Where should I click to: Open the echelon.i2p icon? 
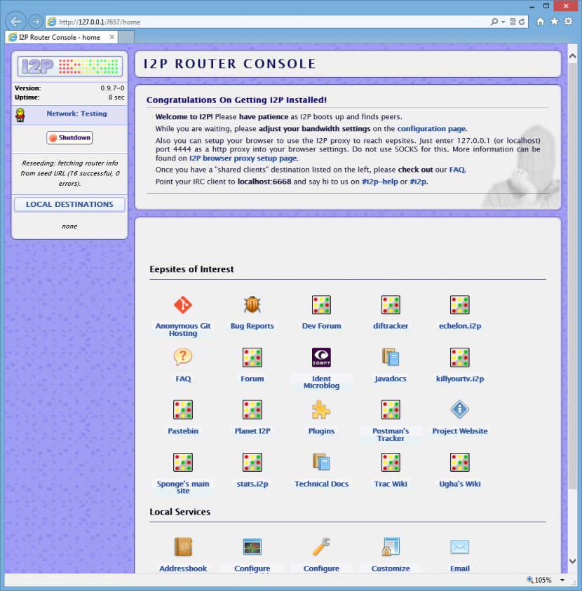[x=459, y=304]
